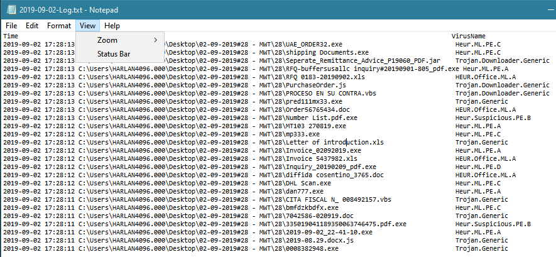Close the open View menu
The height and width of the screenshot is (257, 556).
coord(87,26)
